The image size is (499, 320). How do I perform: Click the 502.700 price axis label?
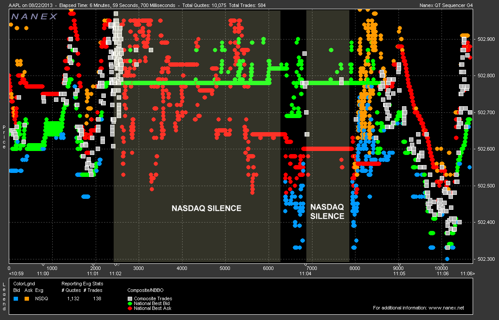486,112
